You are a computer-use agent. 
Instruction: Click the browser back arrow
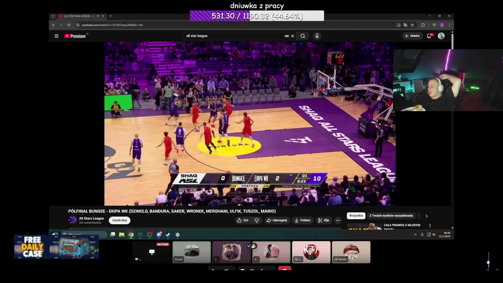(54, 25)
